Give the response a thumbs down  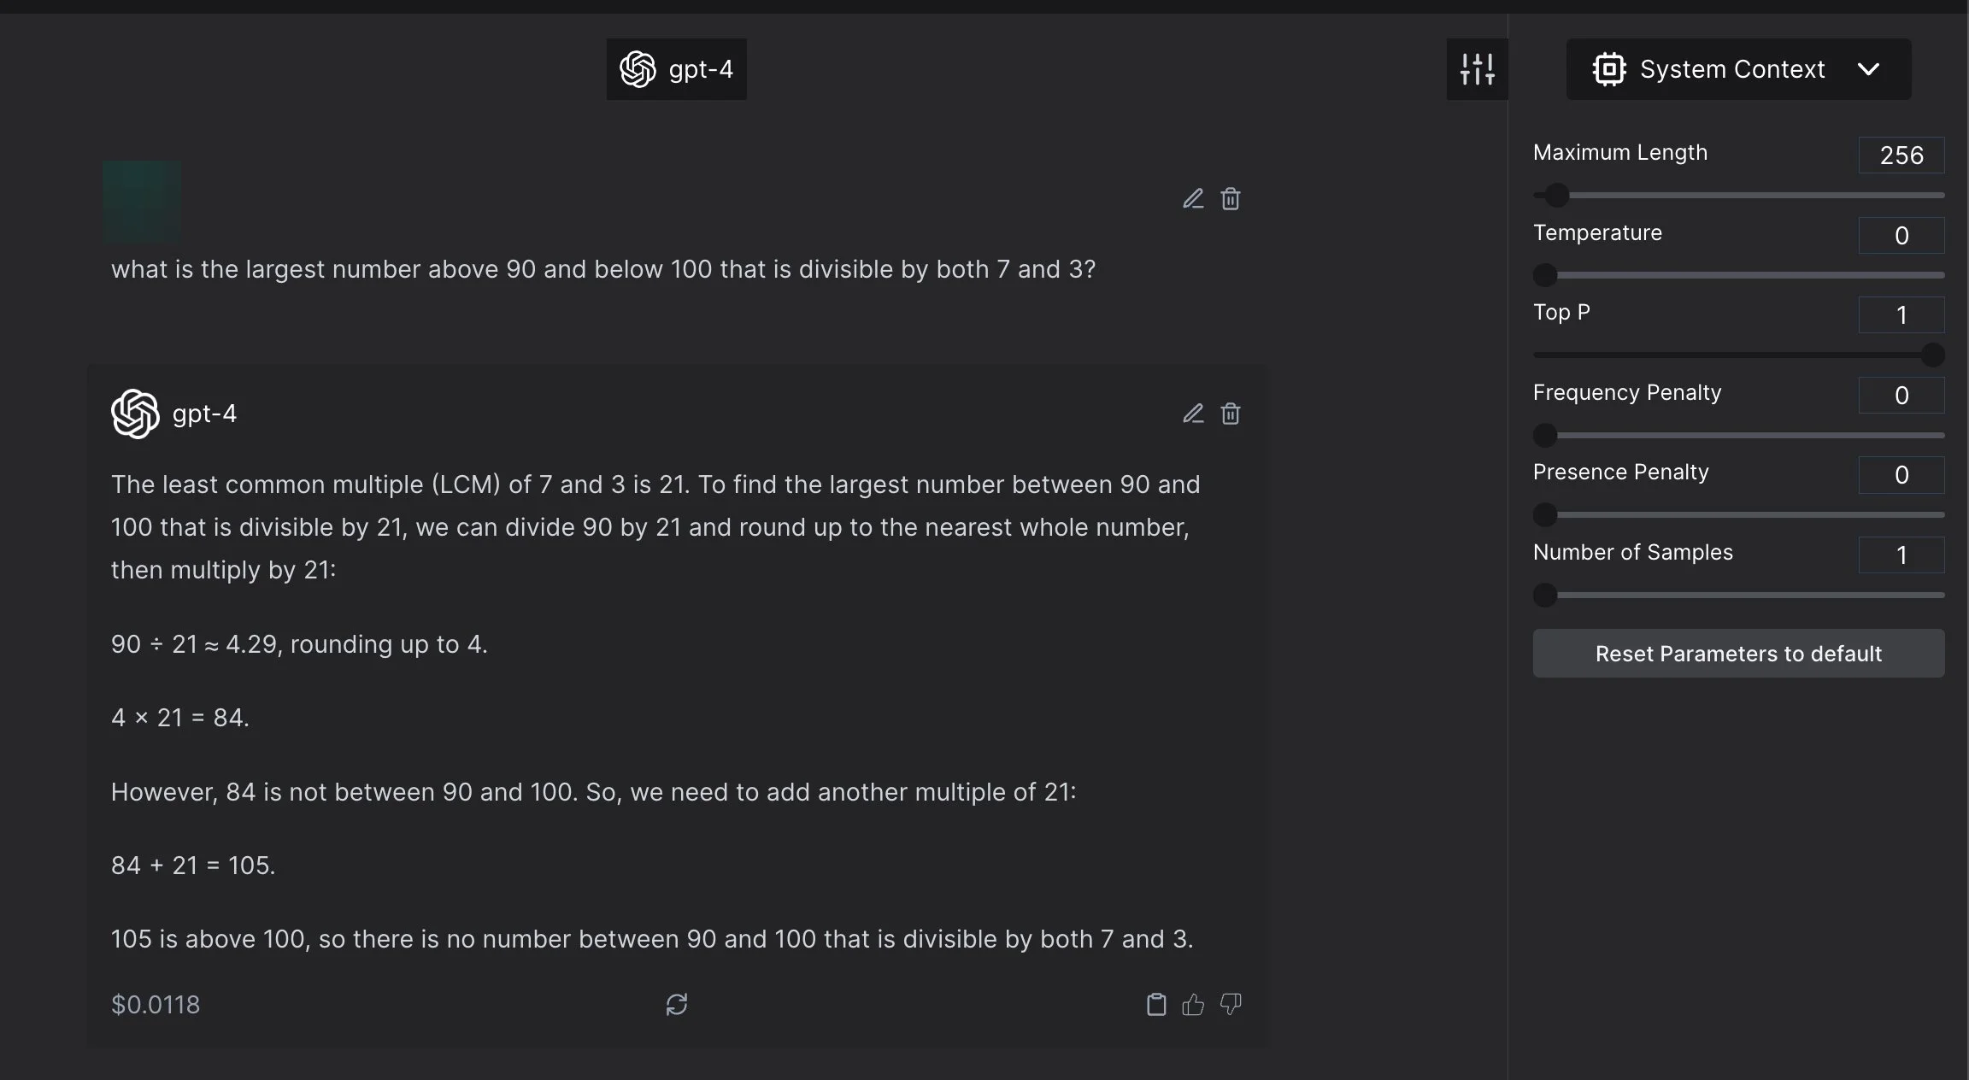pyautogui.click(x=1231, y=1004)
